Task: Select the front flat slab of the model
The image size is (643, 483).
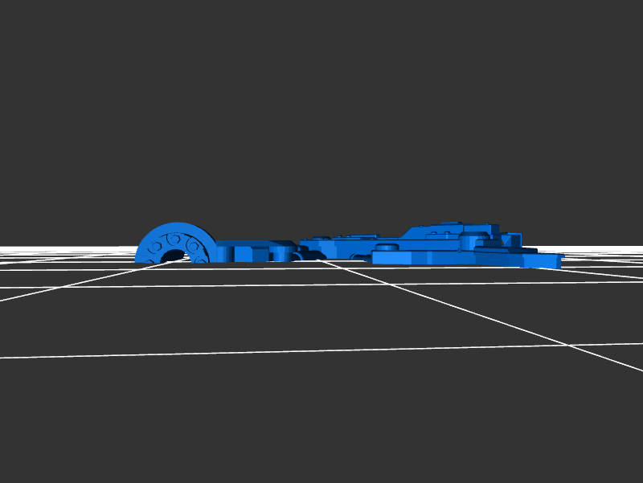Action: click(x=418, y=257)
